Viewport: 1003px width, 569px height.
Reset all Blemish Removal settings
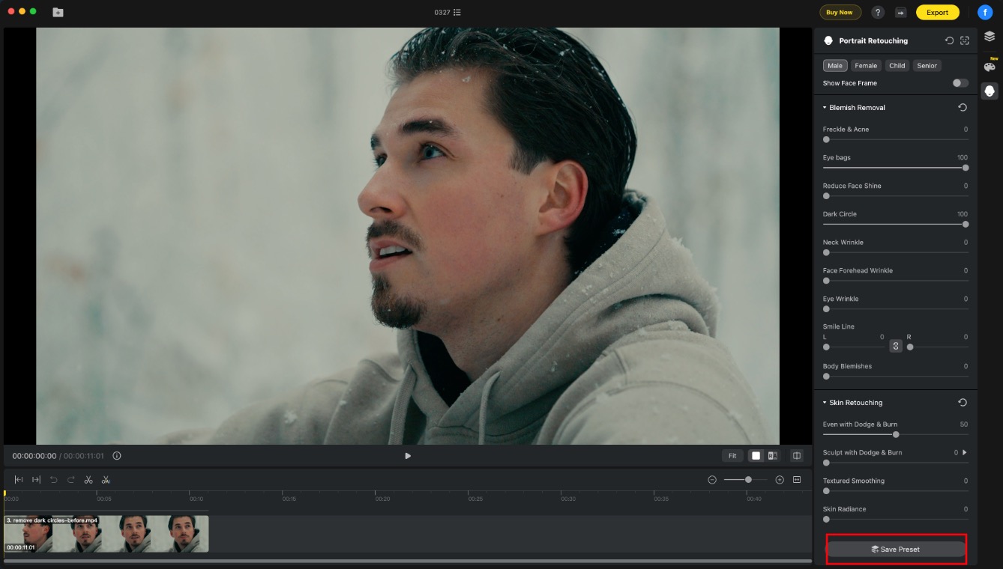(963, 108)
